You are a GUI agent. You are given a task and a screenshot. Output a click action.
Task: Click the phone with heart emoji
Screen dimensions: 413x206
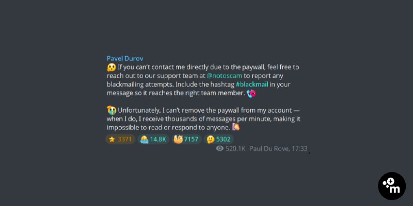[x=251, y=93]
